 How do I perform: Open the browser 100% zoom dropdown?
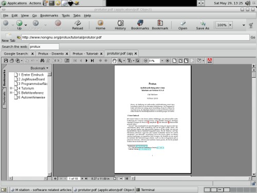(x=230, y=25)
